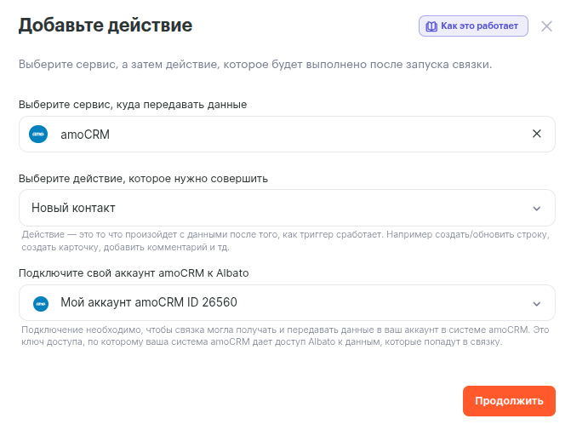The width and height of the screenshot is (571, 430).
Task: Click the "Подключите свой аккаунт amoCRM к Albato" label
Action: coord(134,272)
